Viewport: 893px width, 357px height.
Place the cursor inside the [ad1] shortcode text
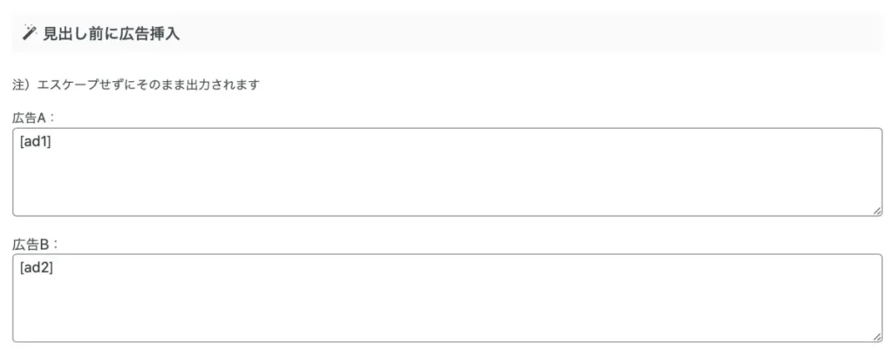click(x=35, y=142)
